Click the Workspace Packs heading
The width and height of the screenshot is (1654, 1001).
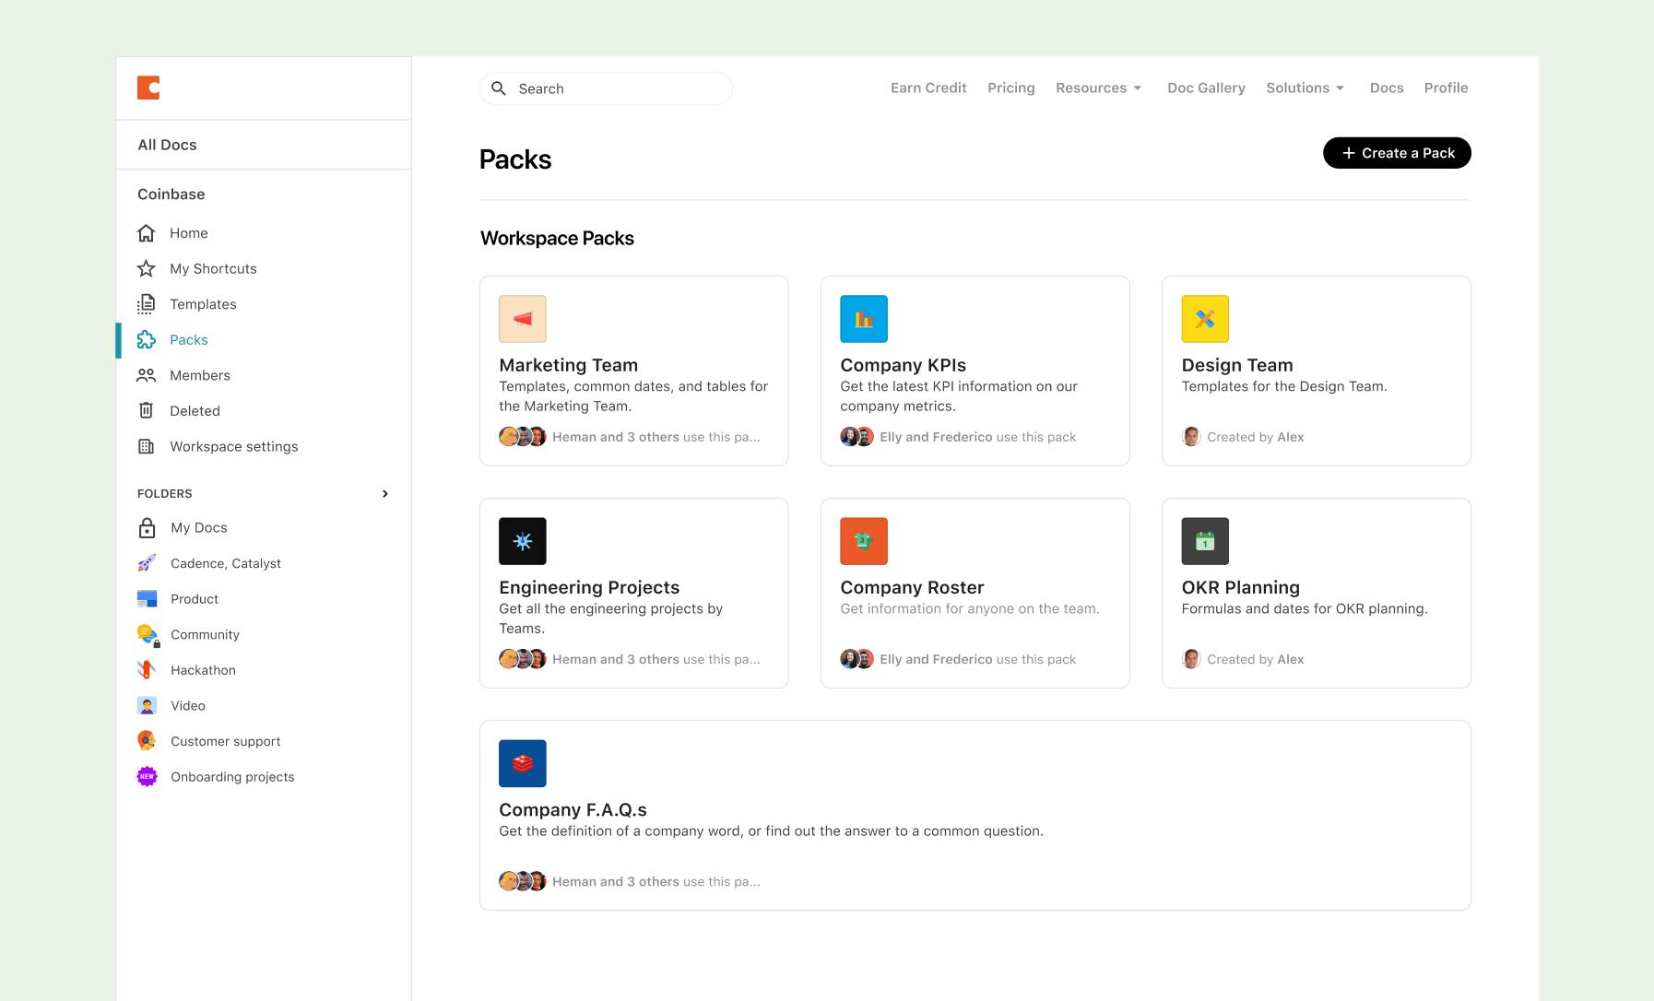[557, 238]
